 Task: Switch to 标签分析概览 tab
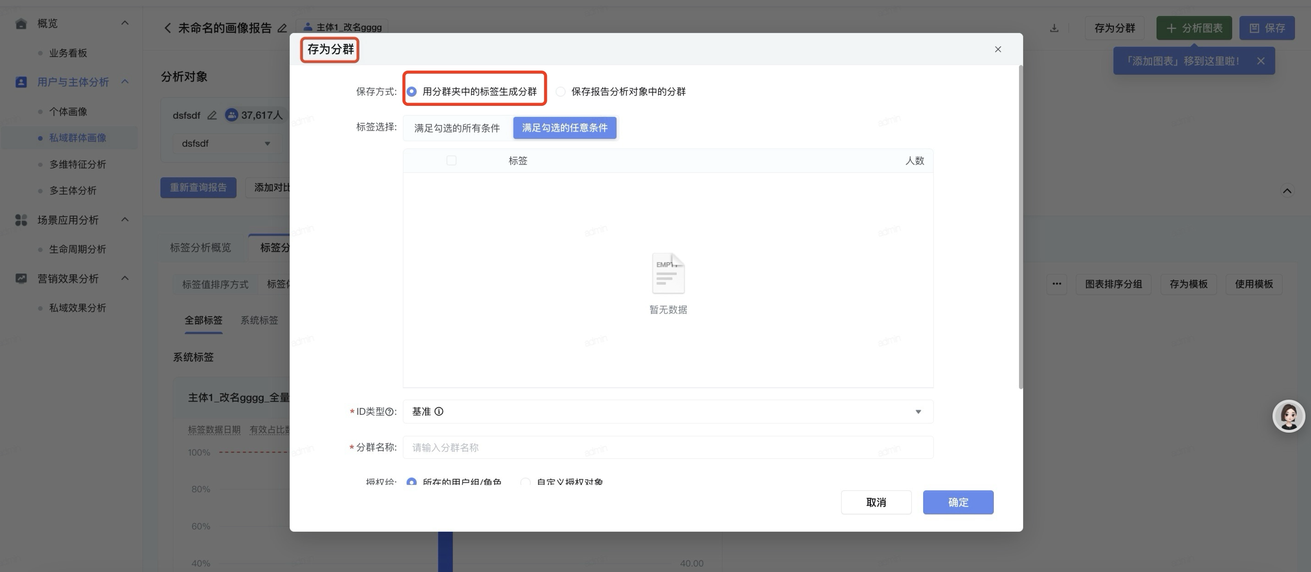point(200,248)
